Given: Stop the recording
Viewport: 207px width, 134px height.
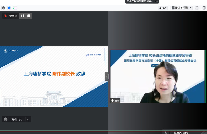Looking at the screenshot, I should coord(29,16).
